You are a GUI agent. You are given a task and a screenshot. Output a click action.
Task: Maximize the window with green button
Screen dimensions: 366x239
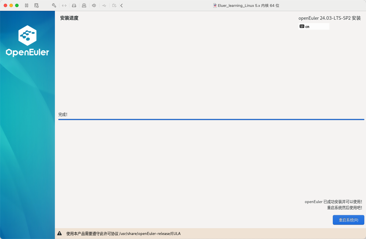17,5
